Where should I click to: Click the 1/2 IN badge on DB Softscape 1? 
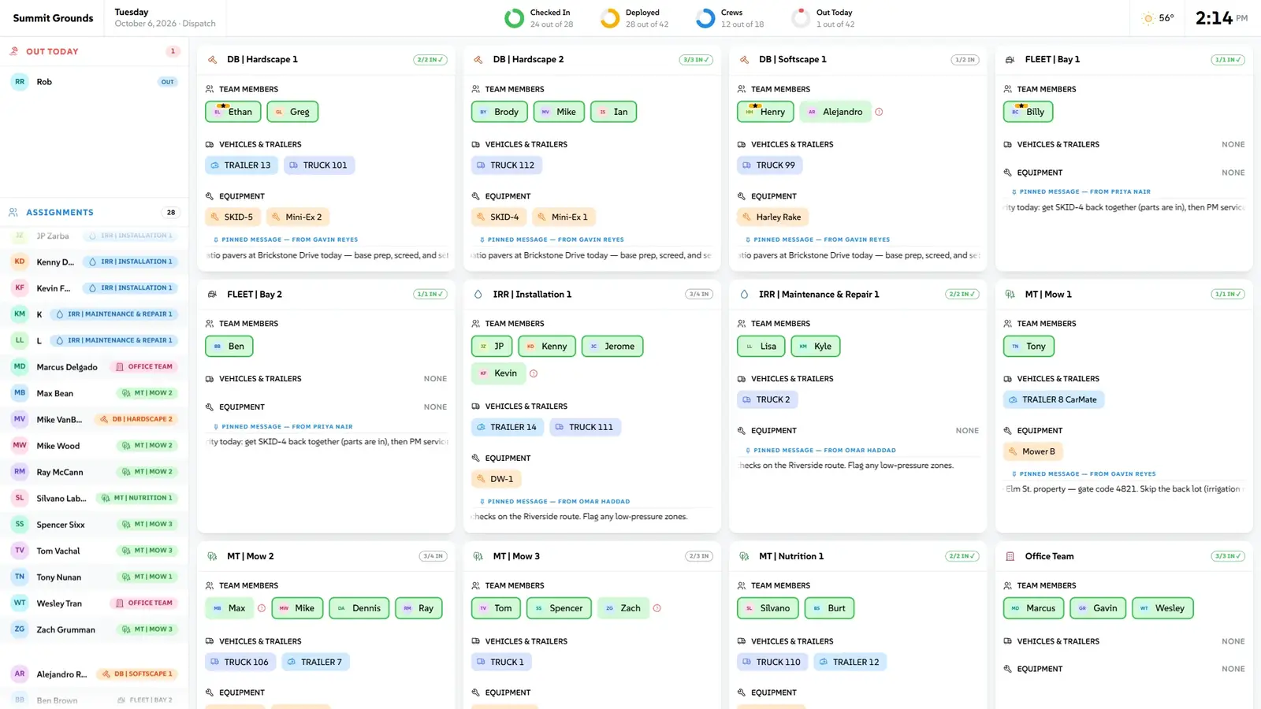(965, 60)
